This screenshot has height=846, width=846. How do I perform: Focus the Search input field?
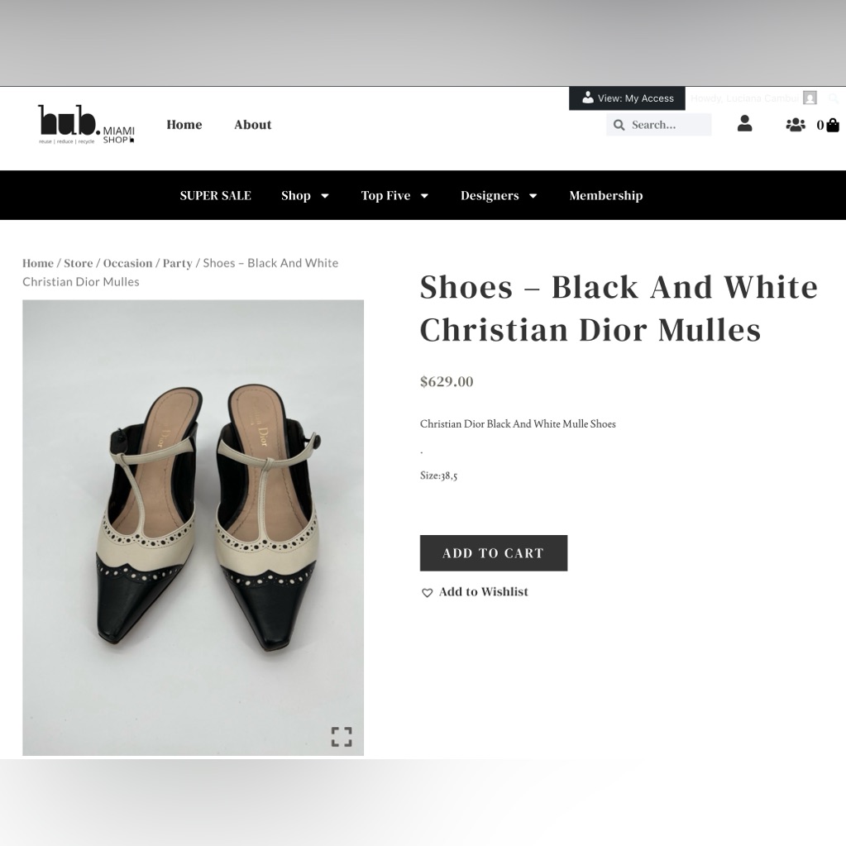tap(658, 125)
